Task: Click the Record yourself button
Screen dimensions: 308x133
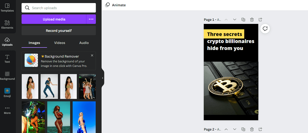Action: (59, 31)
